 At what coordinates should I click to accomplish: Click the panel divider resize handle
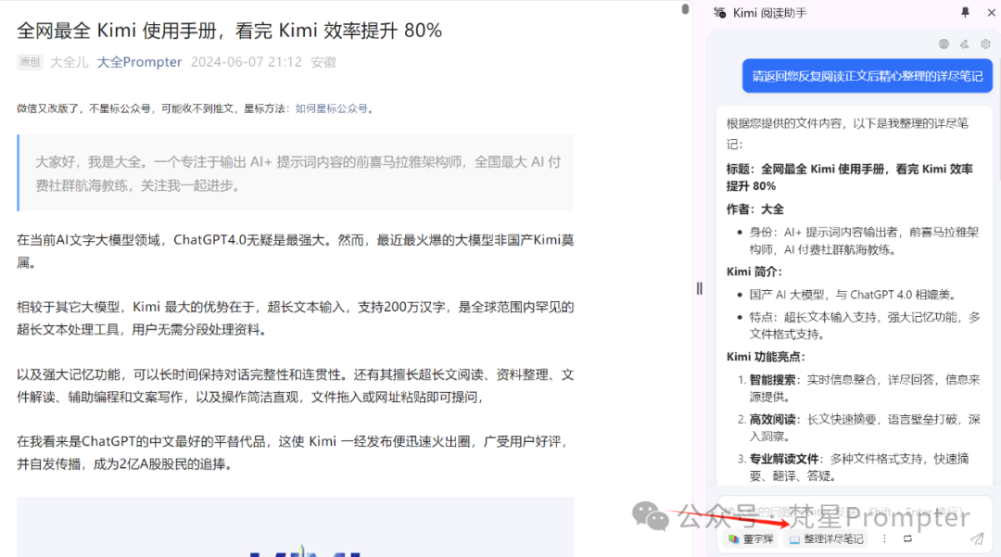point(700,288)
